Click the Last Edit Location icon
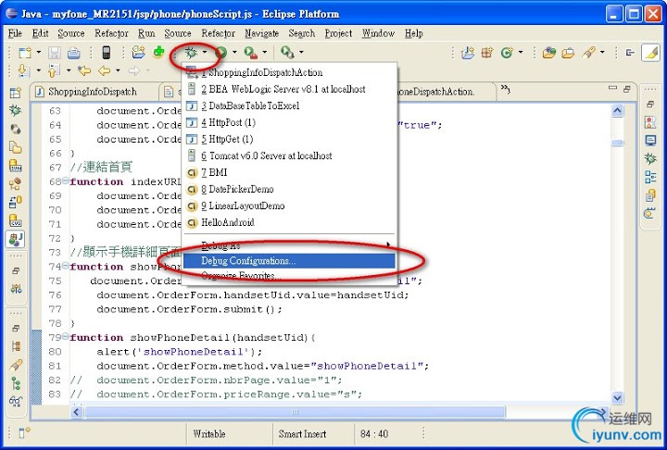This screenshot has width=667, height=450. click(84, 70)
